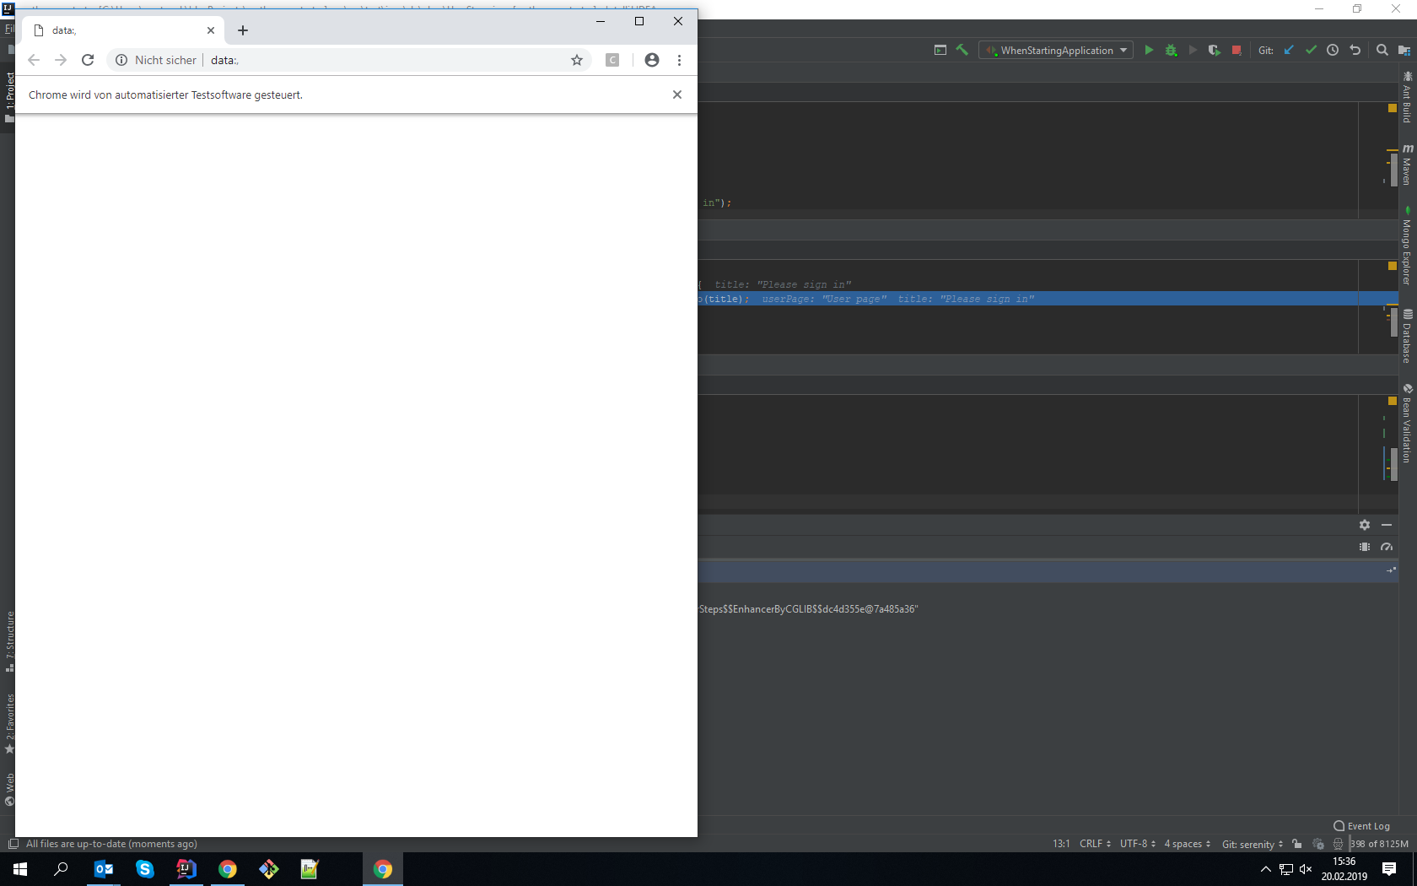Click the memory indicator 398 of 8125M
The image size is (1417, 886).
pyautogui.click(x=1379, y=844)
